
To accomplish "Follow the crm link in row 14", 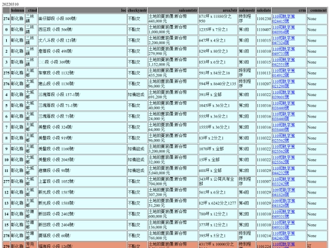I will coord(284,214).
